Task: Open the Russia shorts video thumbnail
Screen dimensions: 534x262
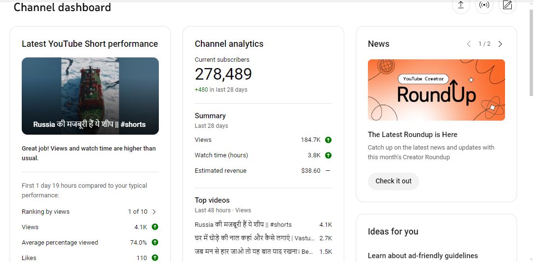Action: 90,96
